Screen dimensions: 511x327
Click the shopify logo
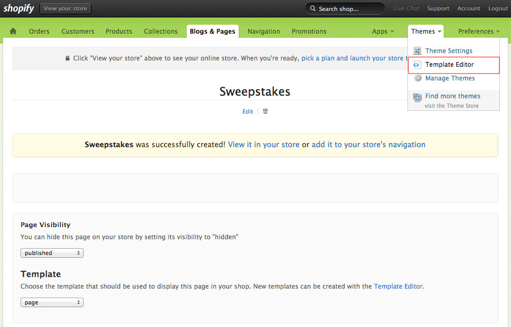coord(18,8)
